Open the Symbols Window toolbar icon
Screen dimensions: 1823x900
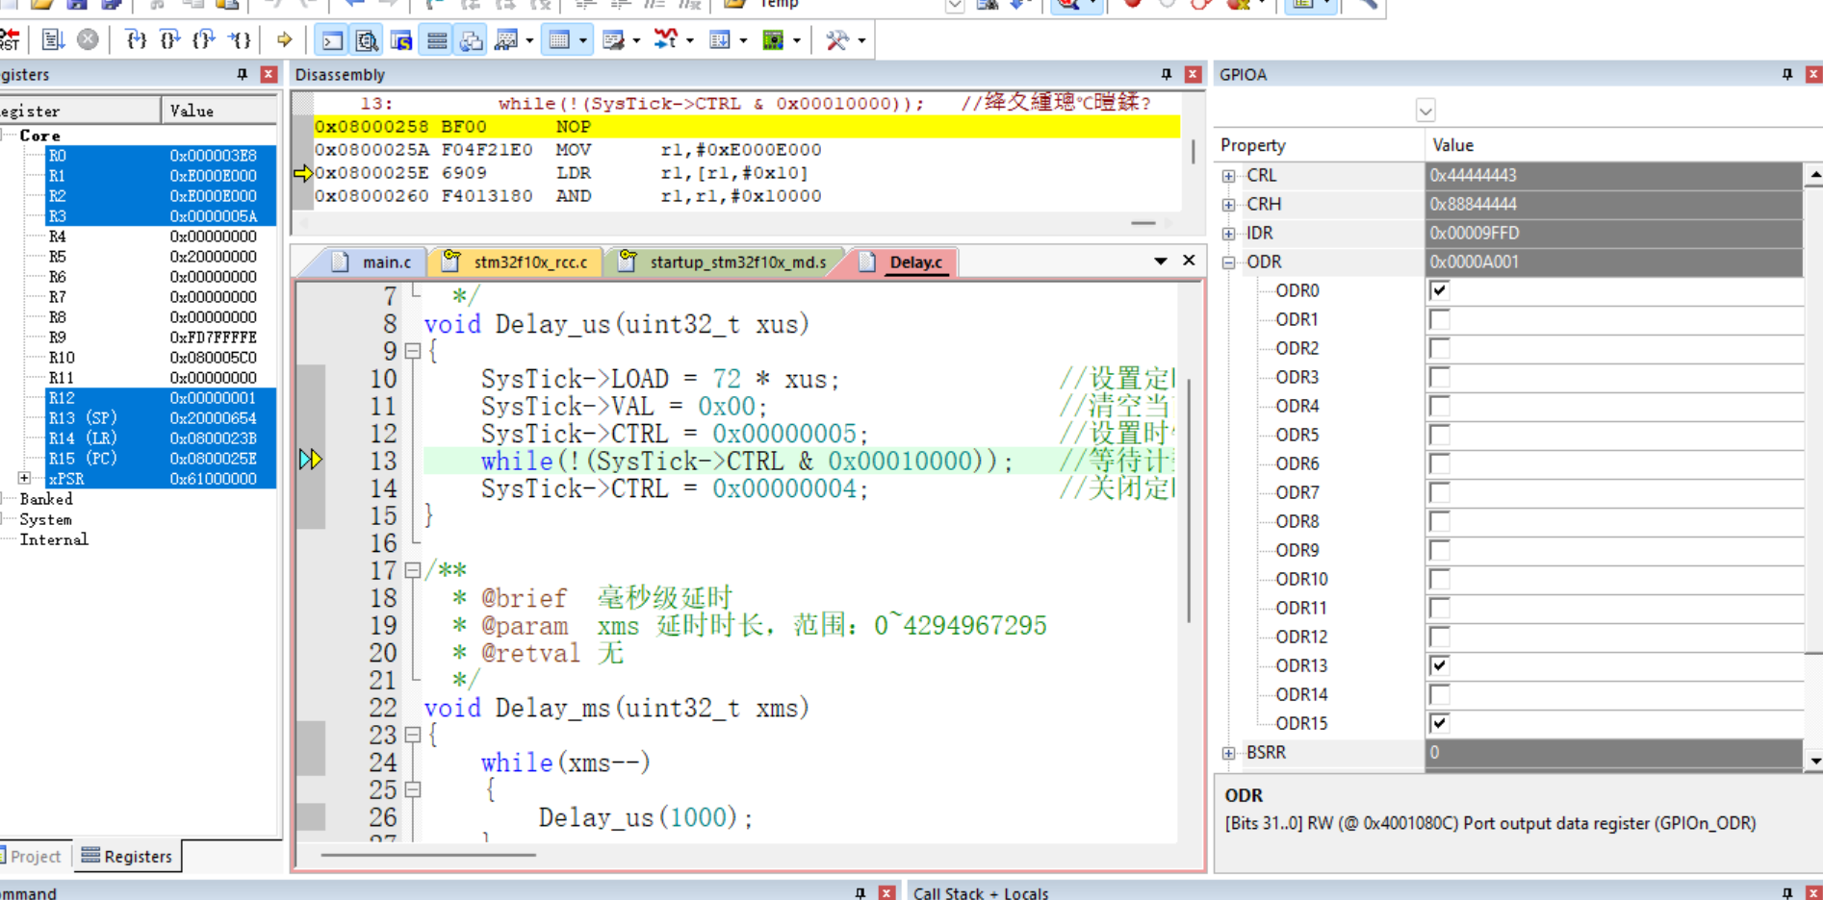point(401,40)
